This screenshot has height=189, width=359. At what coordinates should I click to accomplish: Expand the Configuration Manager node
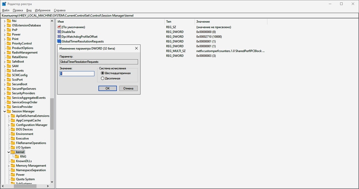[x=9, y=125]
